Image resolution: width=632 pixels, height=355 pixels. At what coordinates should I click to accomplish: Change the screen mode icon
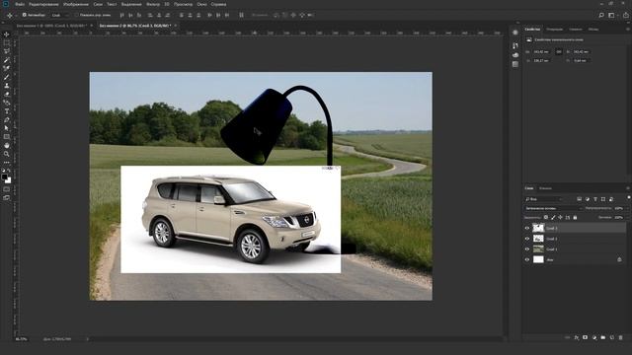click(7, 198)
